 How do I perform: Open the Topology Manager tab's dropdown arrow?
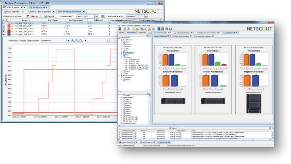(194, 33)
